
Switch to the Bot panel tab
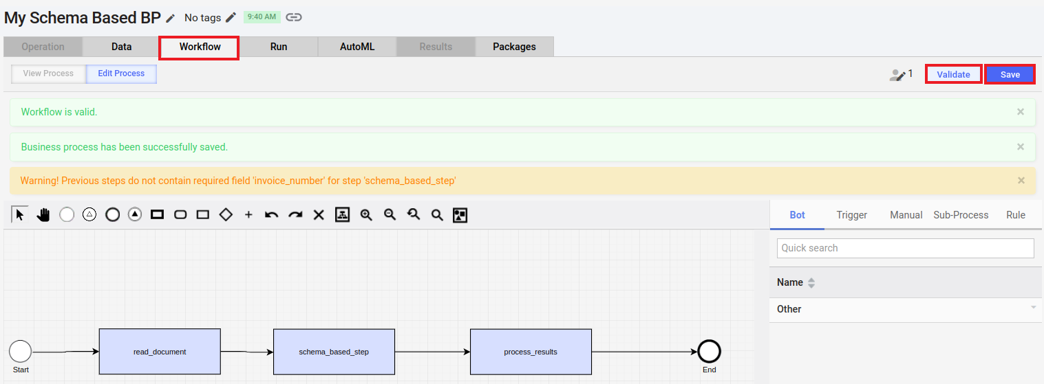point(797,215)
